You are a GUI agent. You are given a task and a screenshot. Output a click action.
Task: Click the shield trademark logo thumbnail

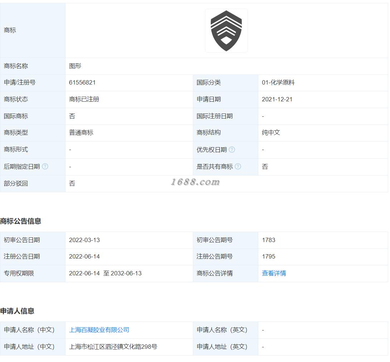(x=226, y=31)
